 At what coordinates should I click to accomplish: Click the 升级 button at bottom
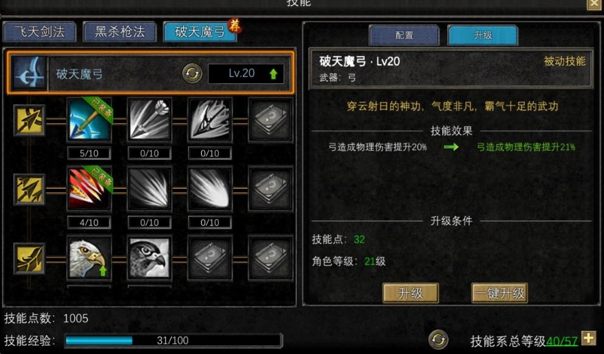410,293
